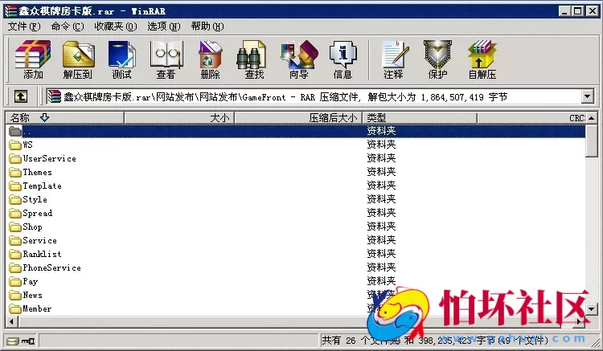The image size is (603, 351).
Task: Click the vertical scrollbar up arrow
Action: tap(592, 118)
